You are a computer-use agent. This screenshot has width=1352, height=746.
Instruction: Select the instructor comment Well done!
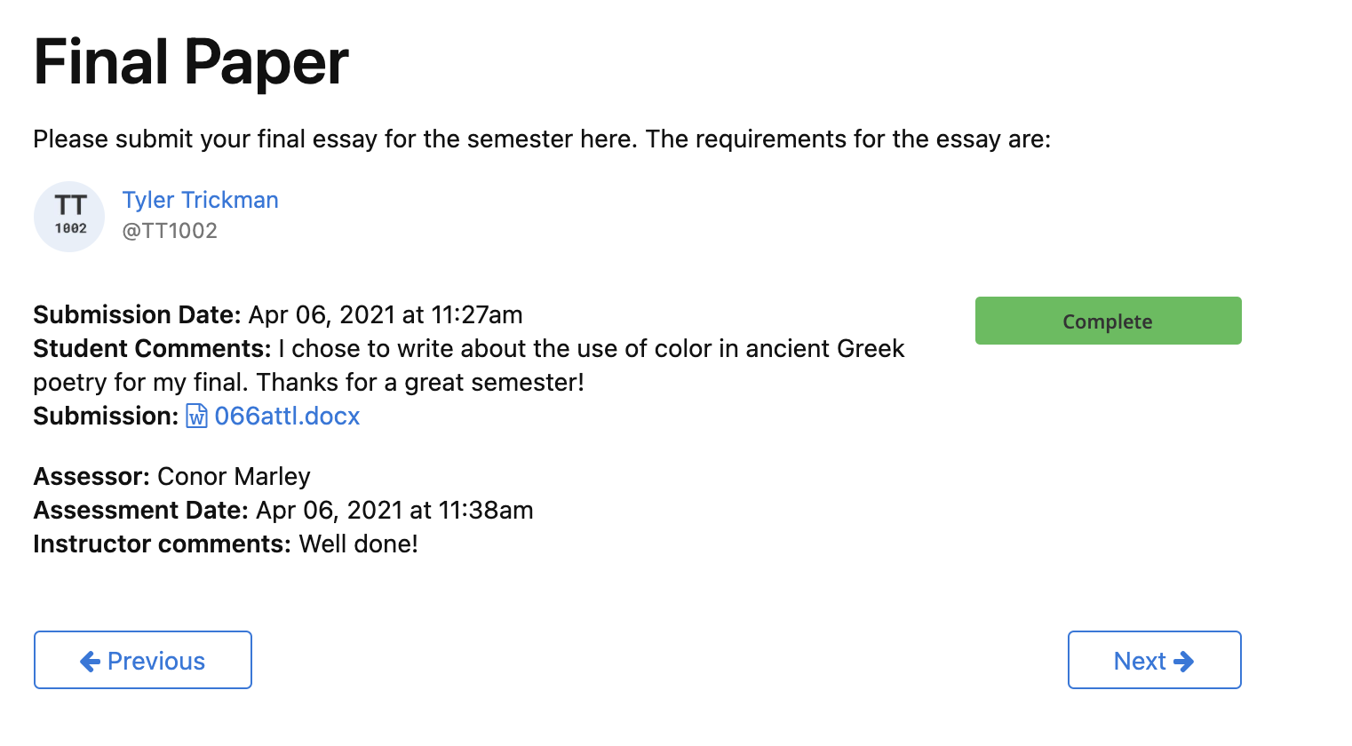[358, 544]
